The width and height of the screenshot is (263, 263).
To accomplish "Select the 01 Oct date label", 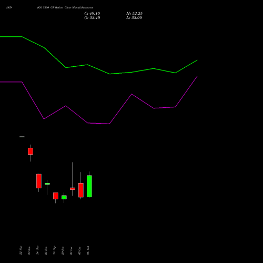I will 71,250.
